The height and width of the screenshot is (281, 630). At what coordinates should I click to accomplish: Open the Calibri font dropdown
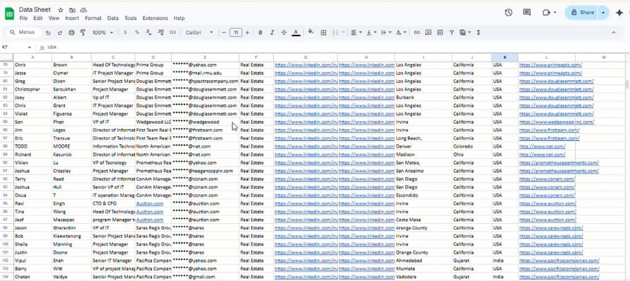pyautogui.click(x=199, y=33)
